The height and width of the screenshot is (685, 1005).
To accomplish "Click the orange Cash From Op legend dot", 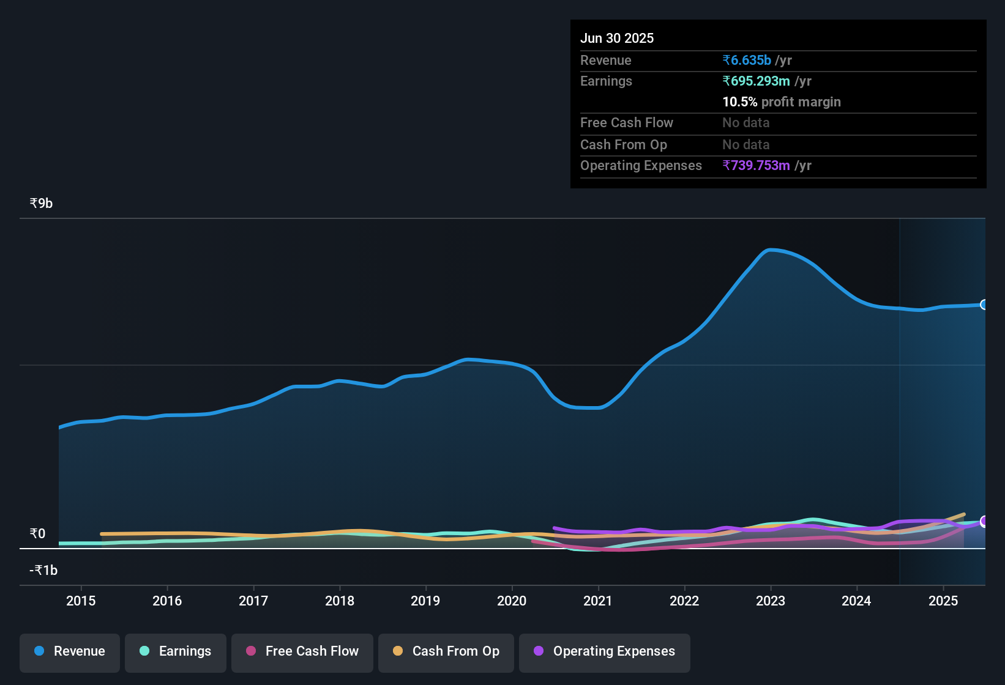I will (x=398, y=651).
